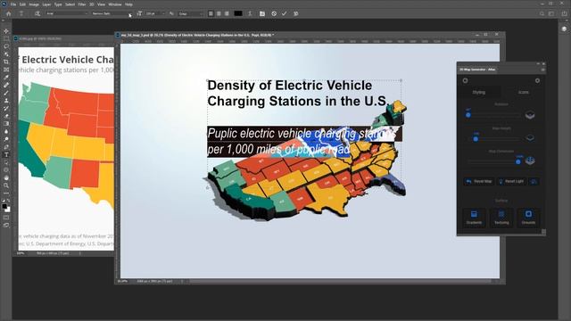Select the Hand tool
This screenshot has width=571, height=321.
(6, 178)
